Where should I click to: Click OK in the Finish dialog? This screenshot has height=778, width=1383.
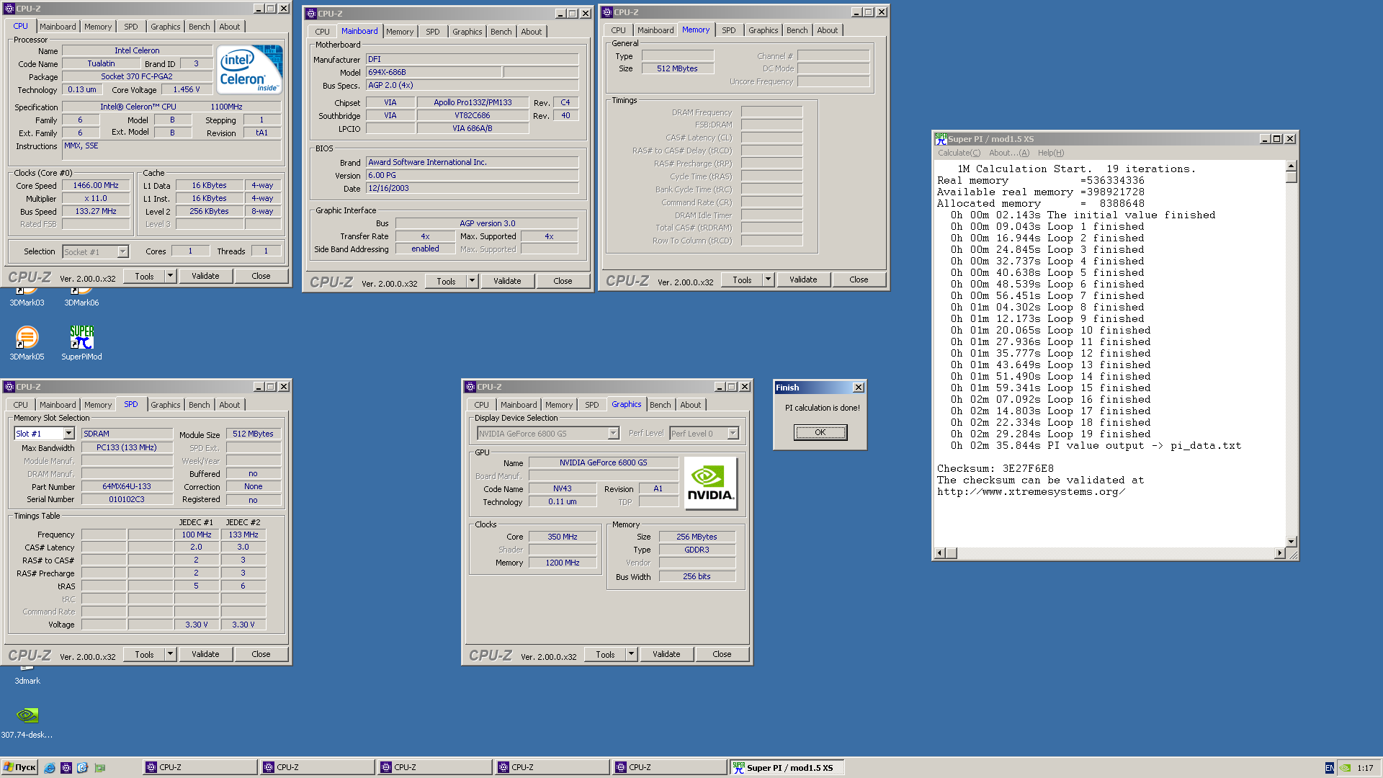click(x=820, y=432)
